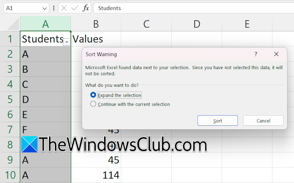Click the Sort button in the dialog
The height and width of the screenshot is (183, 294).
218,121
